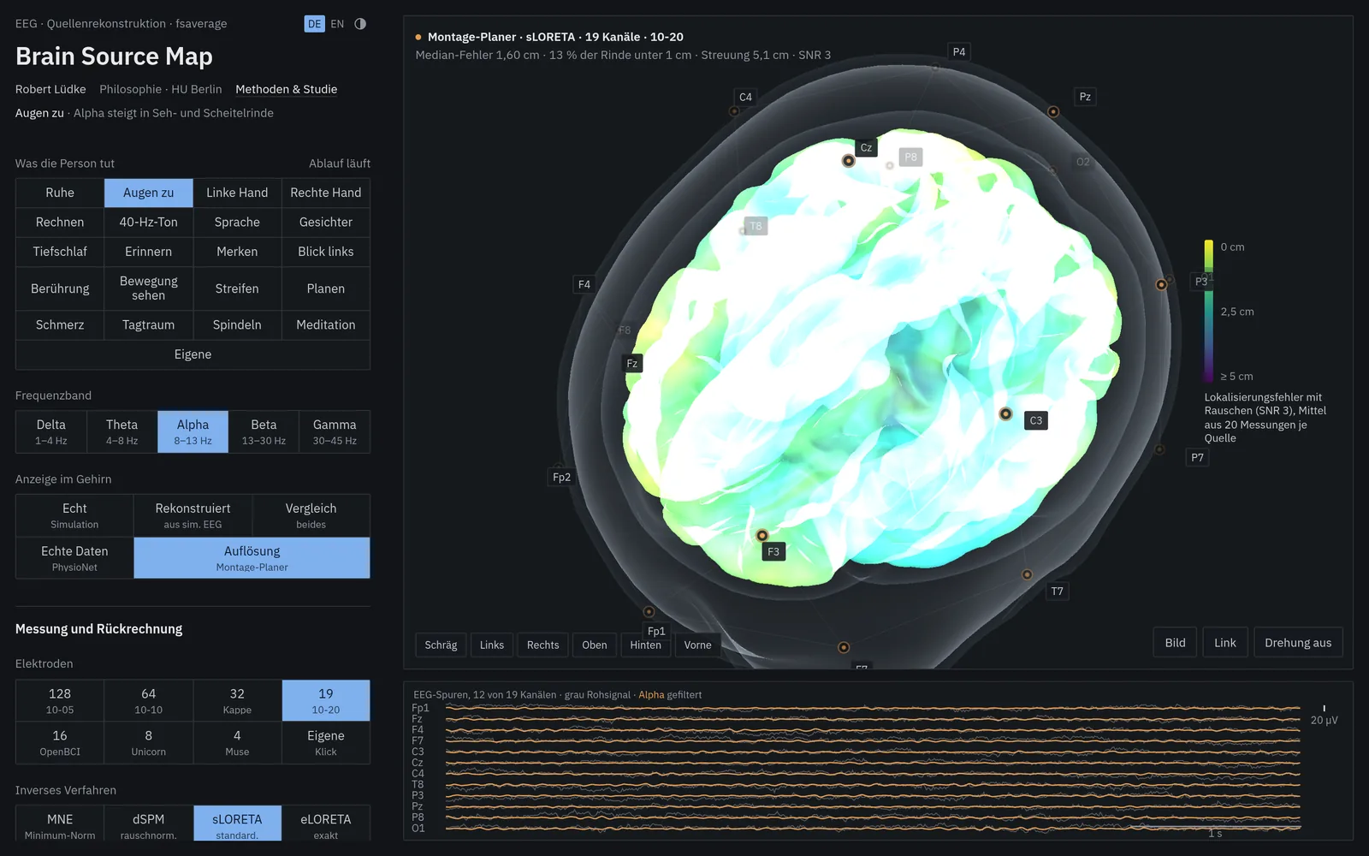This screenshot has width=1369, height=856.
Task: Open the Eigene custom task option
Action: [193, 354]
